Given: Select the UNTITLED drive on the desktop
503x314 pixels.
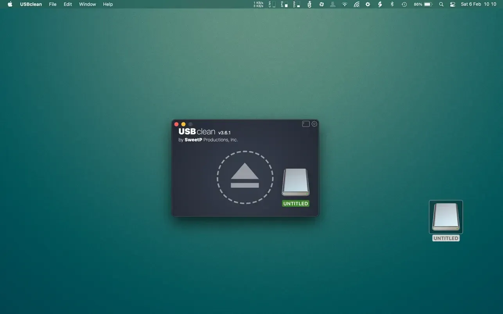Looking at the screenshot, I should point(446,217).
